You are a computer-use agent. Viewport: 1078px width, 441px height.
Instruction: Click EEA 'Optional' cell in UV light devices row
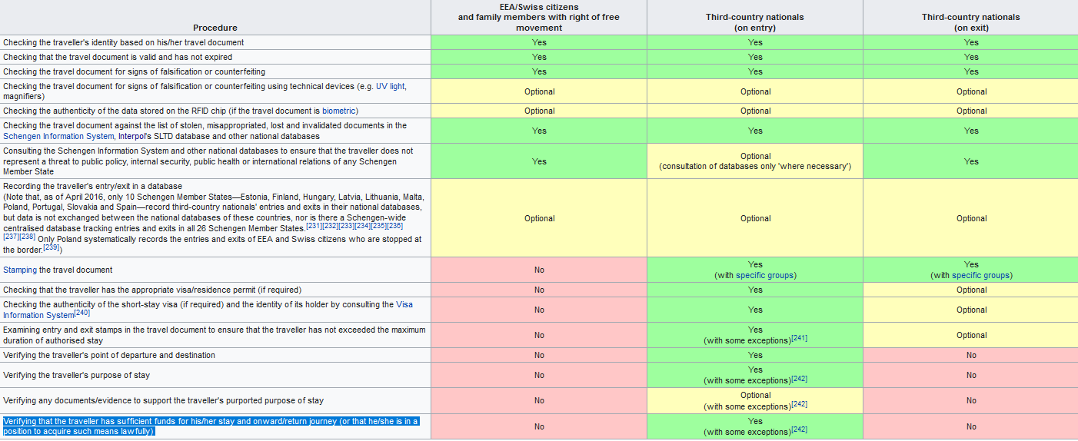coord(539,91)
